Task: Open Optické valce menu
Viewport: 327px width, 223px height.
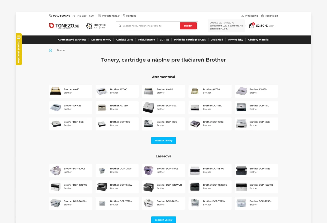Action: coord(125,40)
